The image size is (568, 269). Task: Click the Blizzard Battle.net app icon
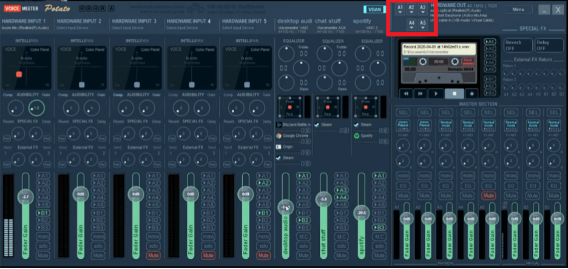[279, 125]
